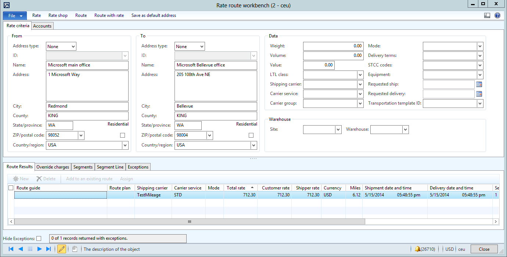Open the Override charges tab
Image resolution: width=507 pixels, height=257 pixels.
pos(53,167)
